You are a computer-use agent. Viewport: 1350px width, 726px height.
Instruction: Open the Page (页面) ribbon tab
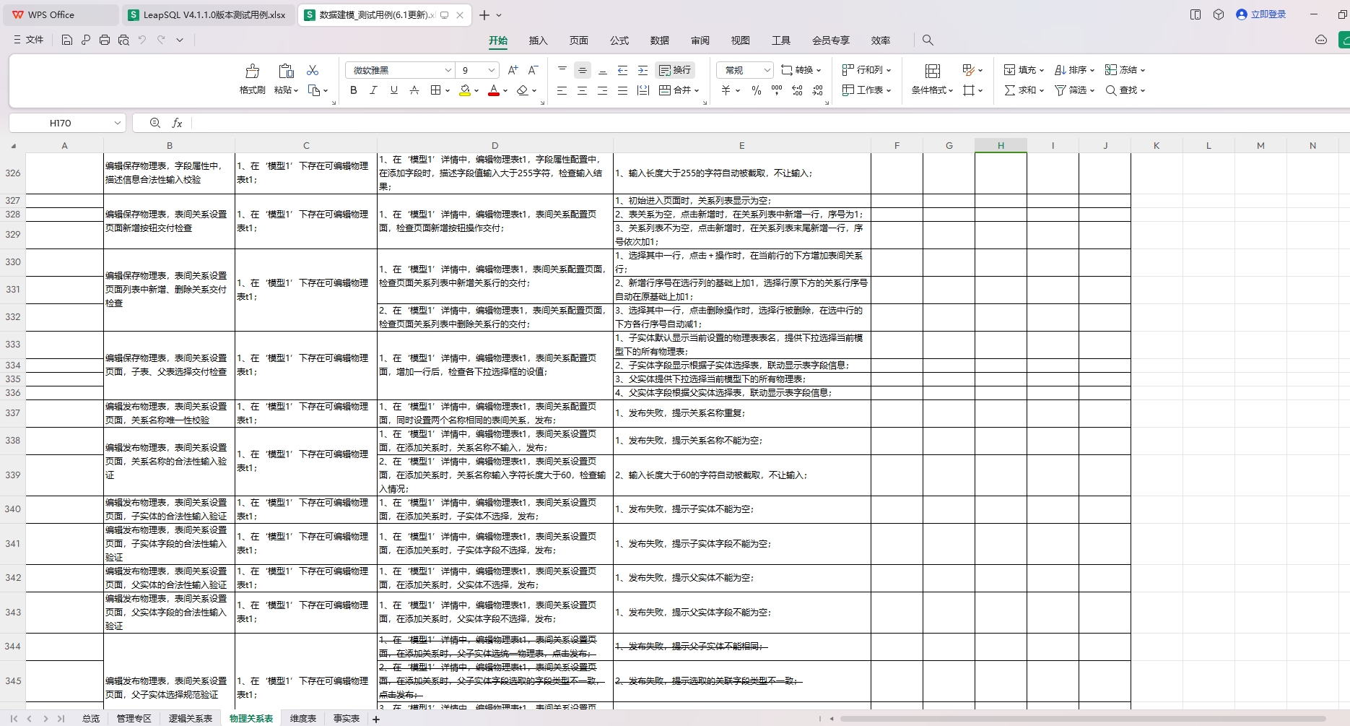pos(579,40)
